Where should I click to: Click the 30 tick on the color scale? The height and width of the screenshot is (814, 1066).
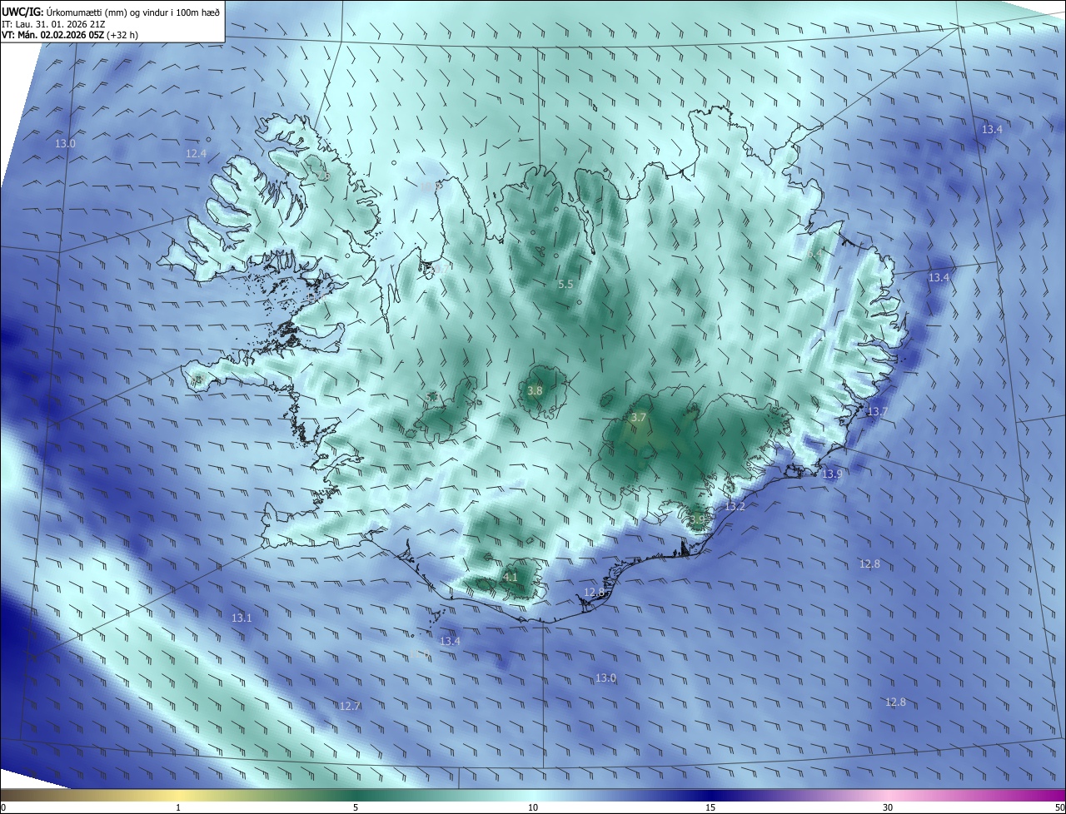click(888, 807)
